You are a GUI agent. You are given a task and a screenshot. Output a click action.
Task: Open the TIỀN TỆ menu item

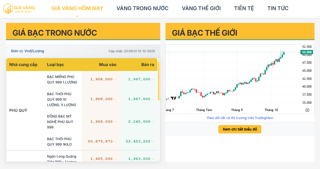pos(244,8)
